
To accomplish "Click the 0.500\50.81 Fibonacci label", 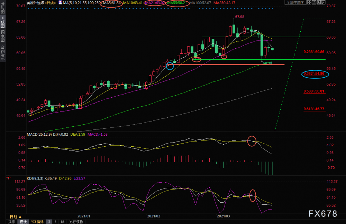I will pos(314,91).
